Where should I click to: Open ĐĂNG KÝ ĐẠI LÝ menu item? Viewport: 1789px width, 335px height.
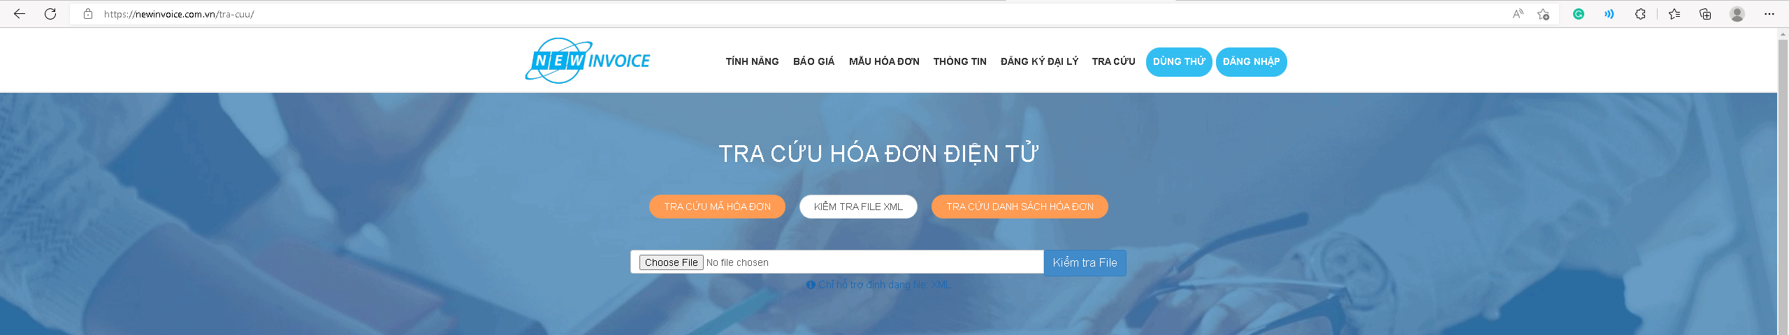click(1039, 61)
